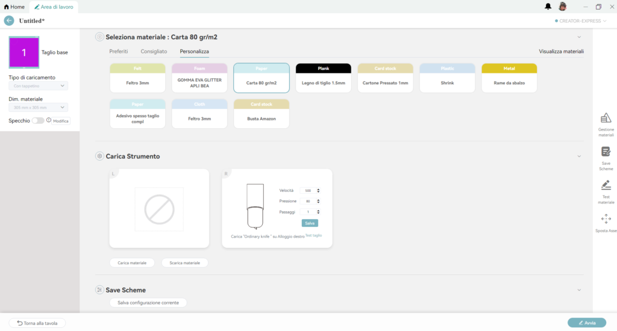Open the Dim. materiale size dropdown
The height and width of the screenshot is (331, 617).
click(x=38, y=108)
